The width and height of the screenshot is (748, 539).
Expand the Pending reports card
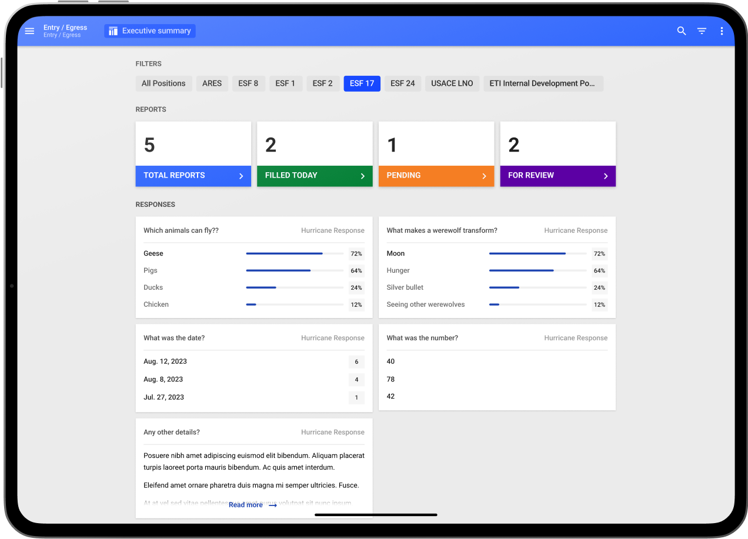click(x=436, y=176)
